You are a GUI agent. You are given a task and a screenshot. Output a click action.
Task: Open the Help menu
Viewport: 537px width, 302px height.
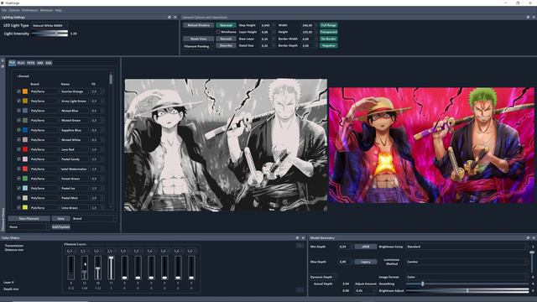(58, 10)
